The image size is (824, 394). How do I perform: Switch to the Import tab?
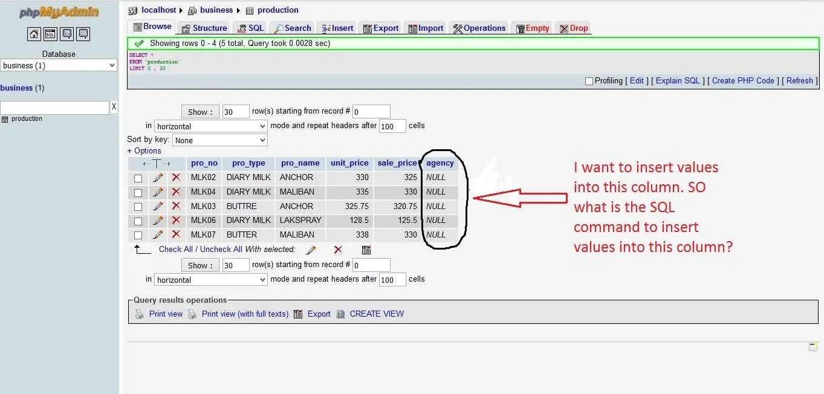425,28
